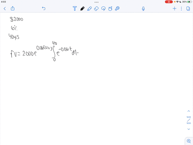The image size is (193, 145).
Task: Tap the handwritten $2000 text
Action: [x=16, y=19]
